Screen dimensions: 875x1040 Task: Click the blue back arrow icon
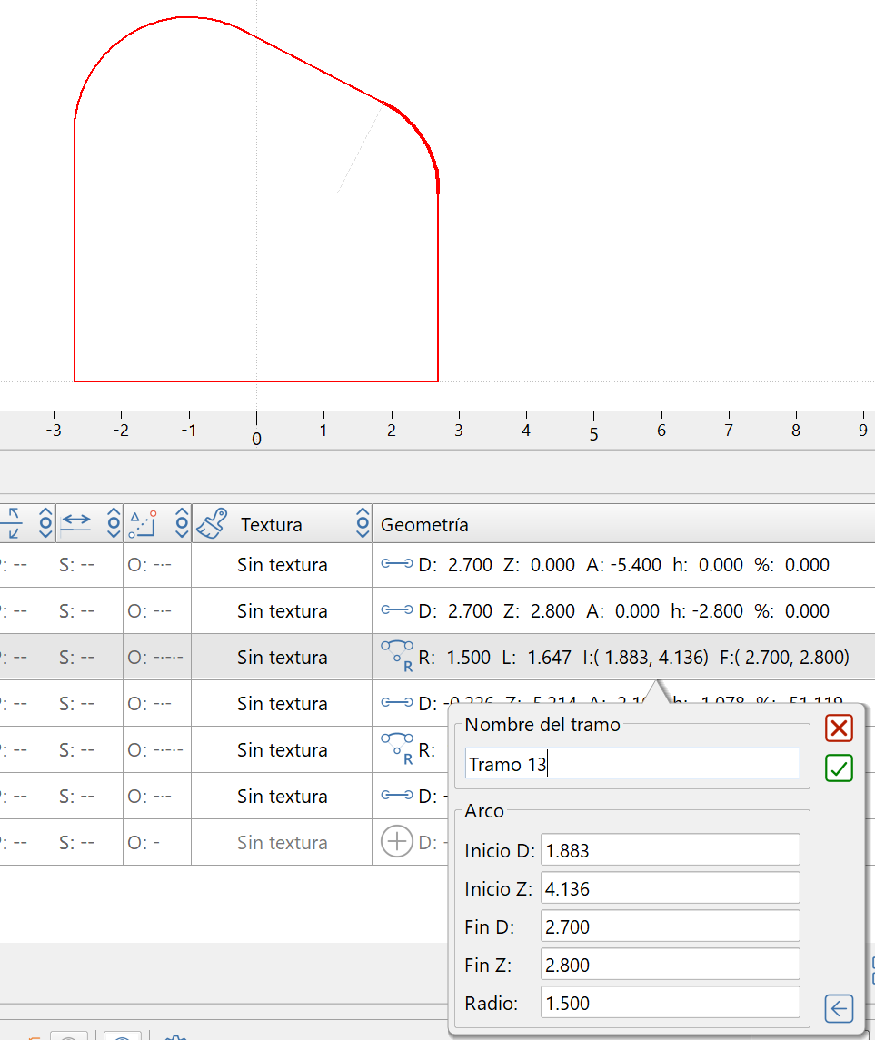tap(839, 1007)
